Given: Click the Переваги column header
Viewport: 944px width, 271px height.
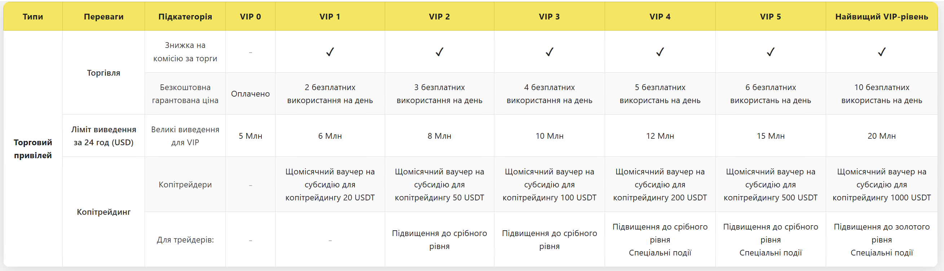Looking at the screenshot, I should click(x=104, y=17).
